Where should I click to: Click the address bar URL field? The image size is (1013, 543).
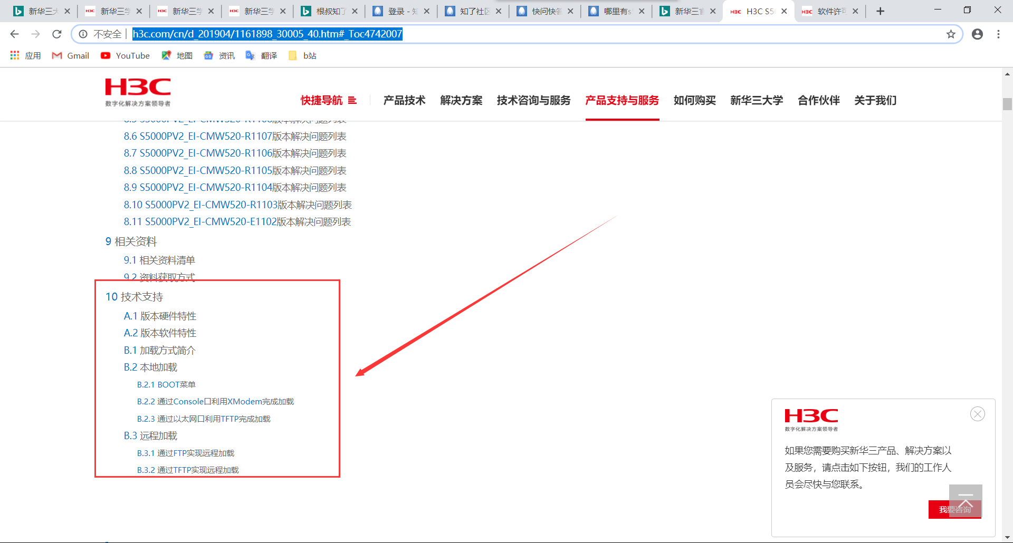coord(517,34)
